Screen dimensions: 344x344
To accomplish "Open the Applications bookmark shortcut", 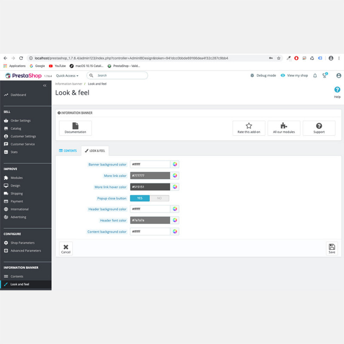I will click(15, 66).
